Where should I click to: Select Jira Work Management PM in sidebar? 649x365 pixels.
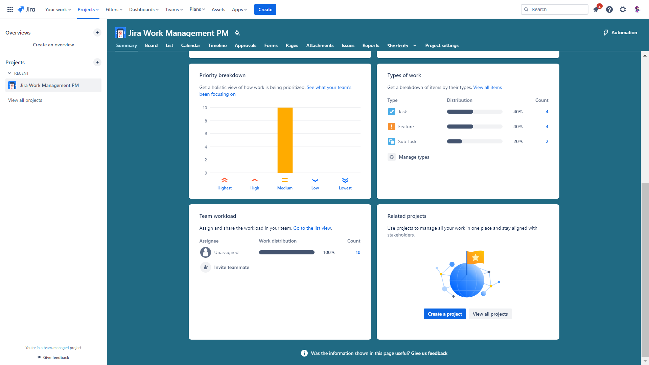point(53,85)
